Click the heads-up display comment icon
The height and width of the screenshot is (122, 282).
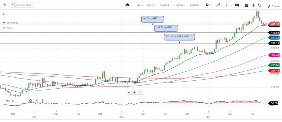pos(237,5)
